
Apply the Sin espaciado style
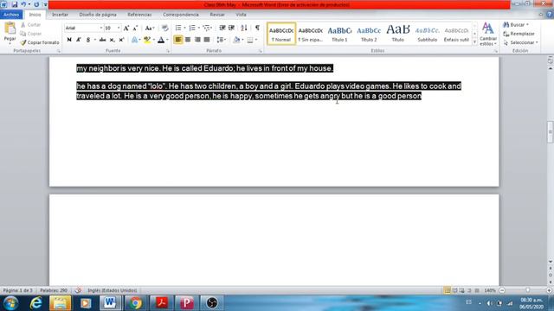[x=310, y=34]
